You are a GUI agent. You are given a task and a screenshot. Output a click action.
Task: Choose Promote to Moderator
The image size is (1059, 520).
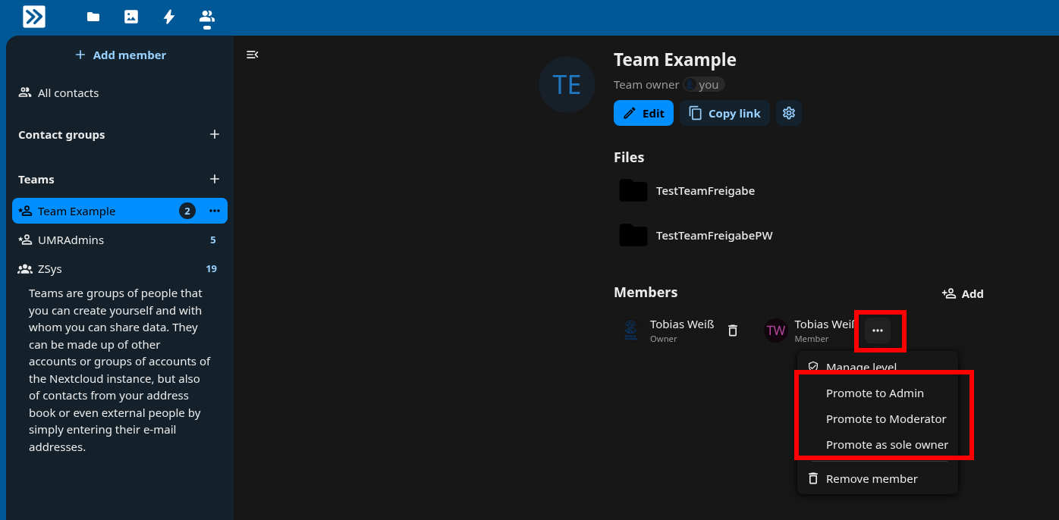[x=885, y=418]
